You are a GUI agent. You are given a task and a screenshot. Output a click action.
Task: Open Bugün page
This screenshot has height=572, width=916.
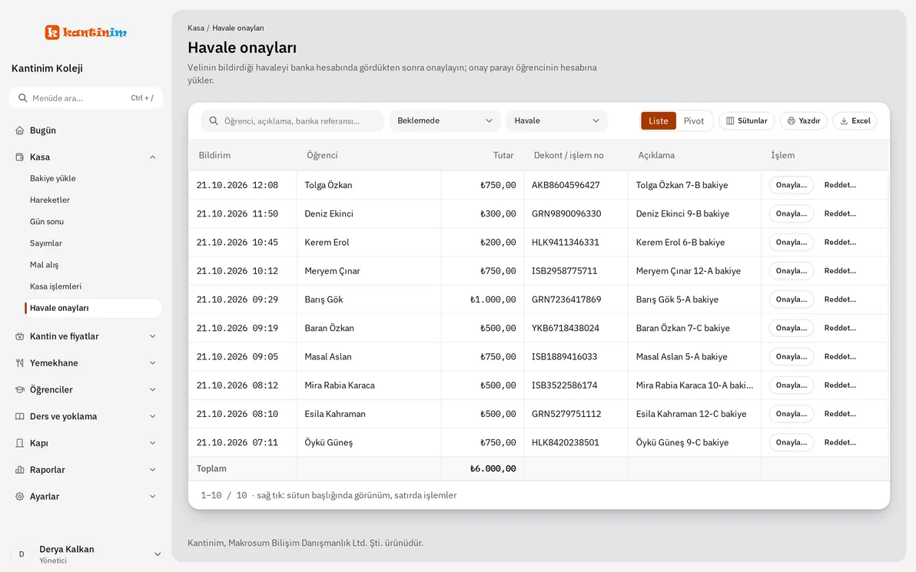[86, 131]
